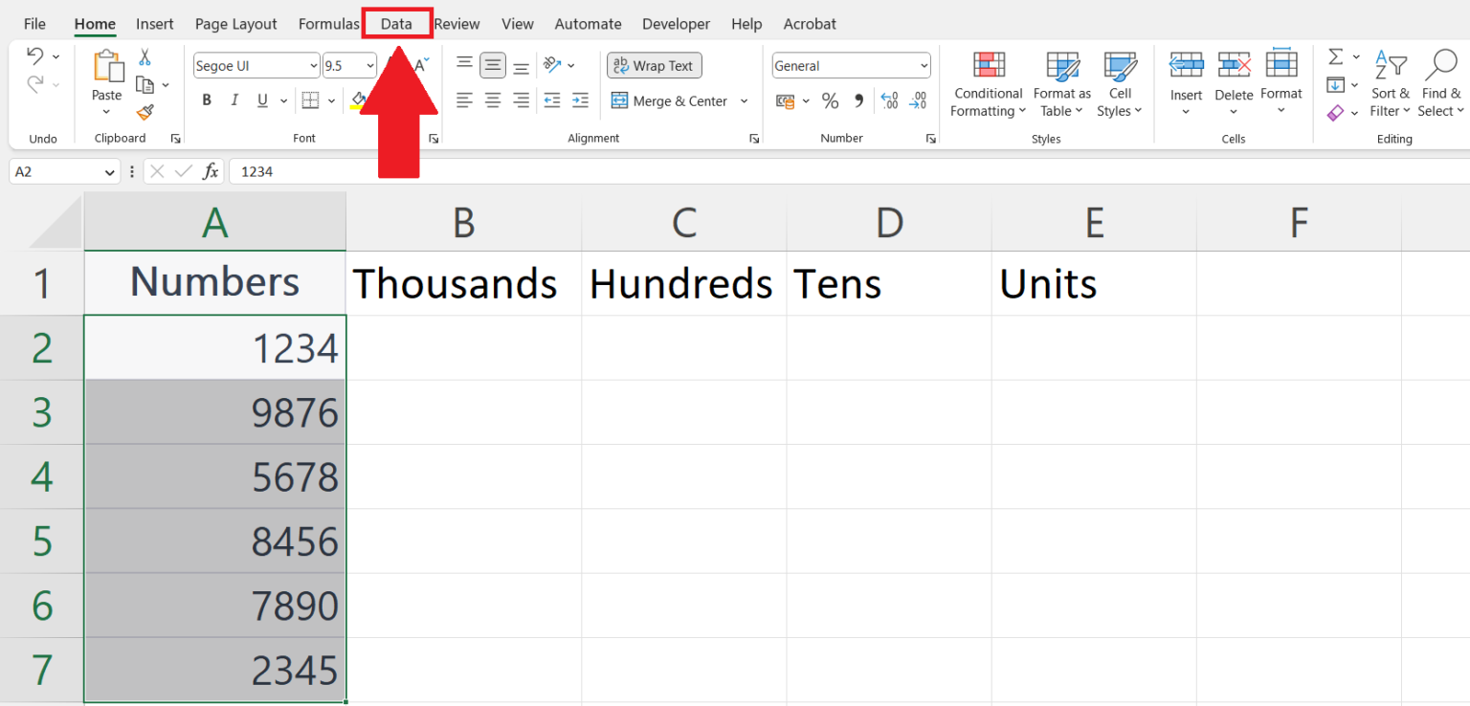Open the Find & Select menu
This screenshot has height=706, width=1470.
[x=1440, y=84]
